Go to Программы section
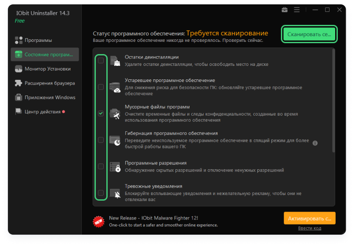The height and width of the screenshot is (246, 354). (x=45, y=40)
